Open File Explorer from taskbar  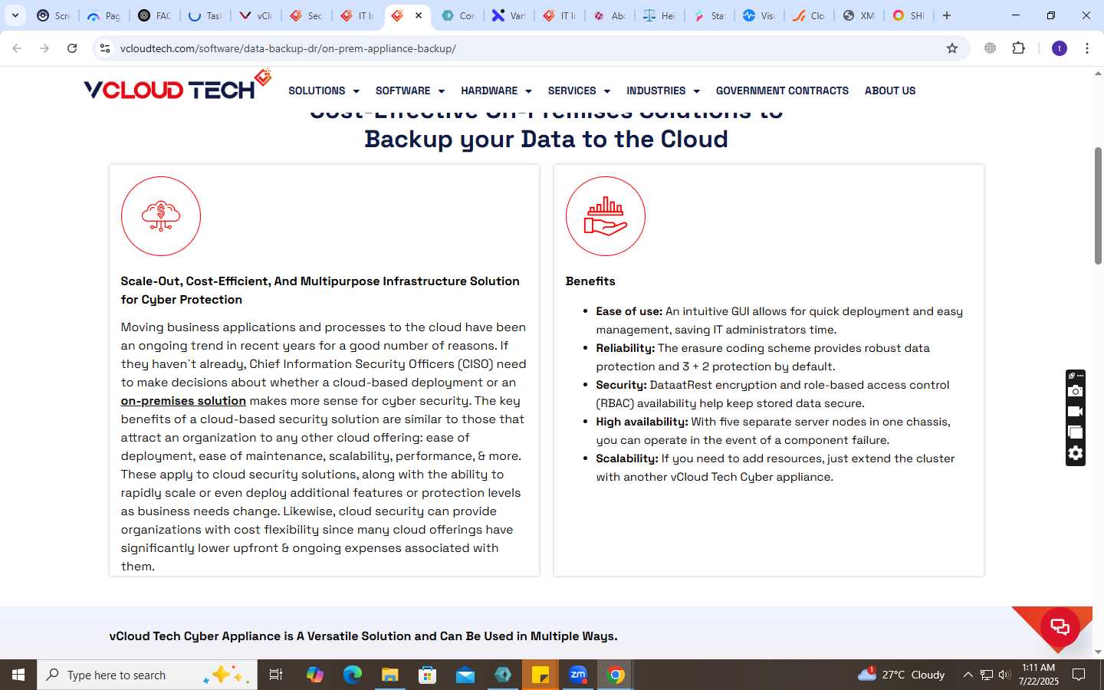click(389, 675)
